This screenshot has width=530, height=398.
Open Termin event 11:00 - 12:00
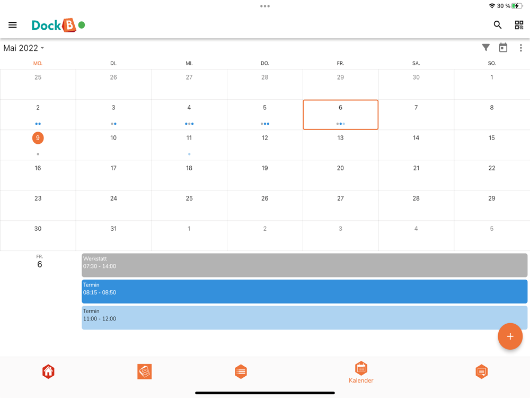tap(305, 317)
